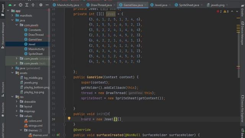Open the Structure tool window
The image size is (245, 138).
coord(3,89)
